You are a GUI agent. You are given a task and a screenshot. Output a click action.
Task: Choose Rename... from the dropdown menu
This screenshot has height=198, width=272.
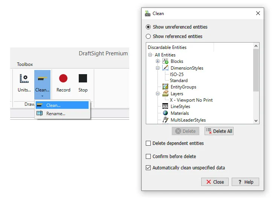(x=62, y=114)
